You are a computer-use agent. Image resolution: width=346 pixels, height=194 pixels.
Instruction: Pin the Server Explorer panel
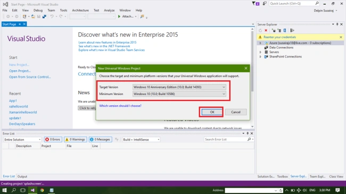click(x=337, y=24)
